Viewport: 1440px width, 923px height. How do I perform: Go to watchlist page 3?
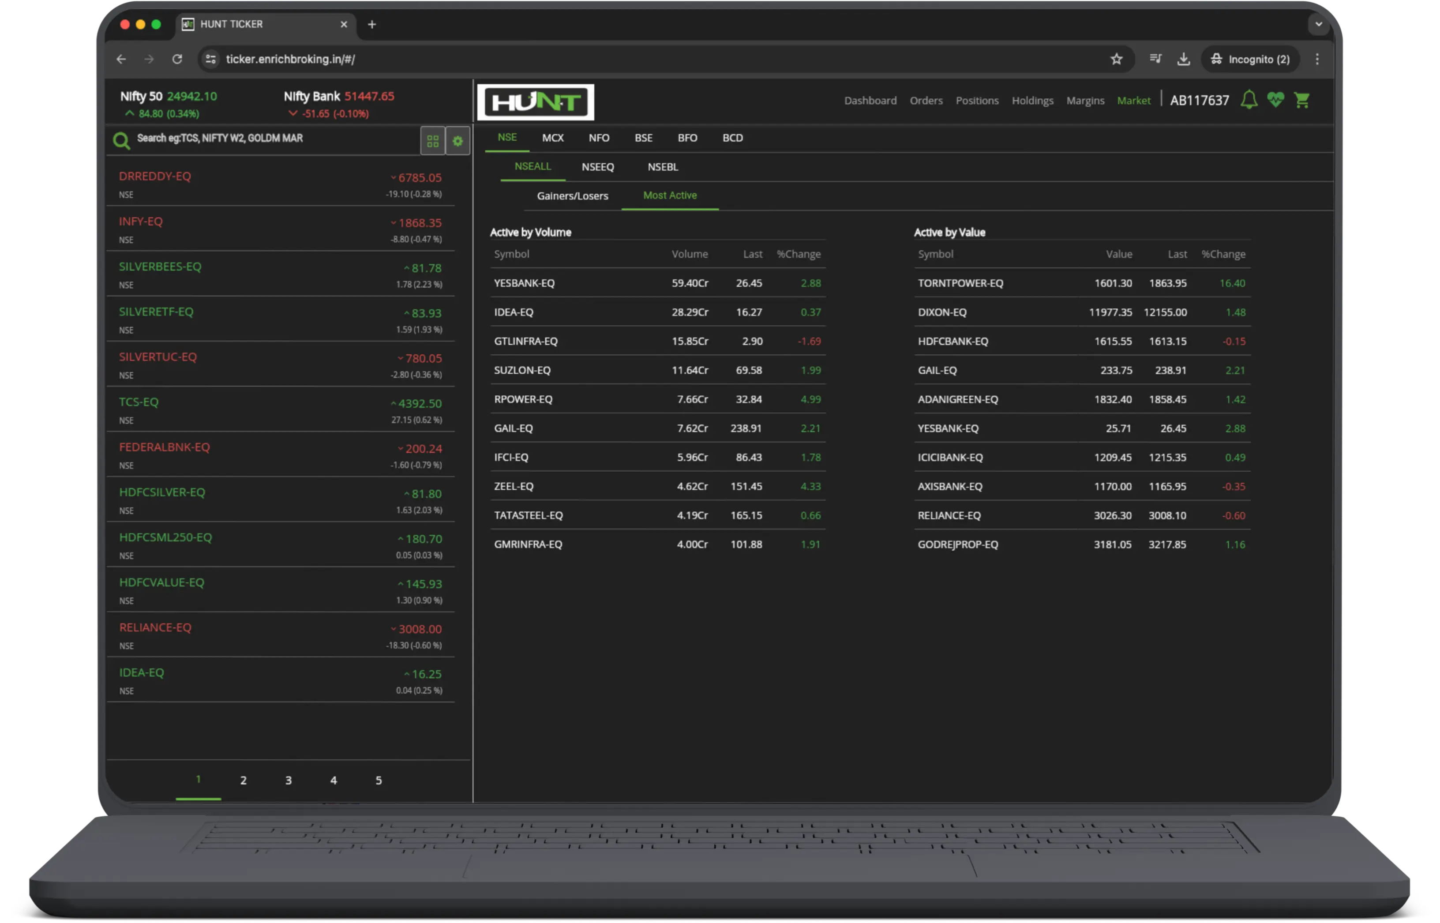tap(288, 780)
